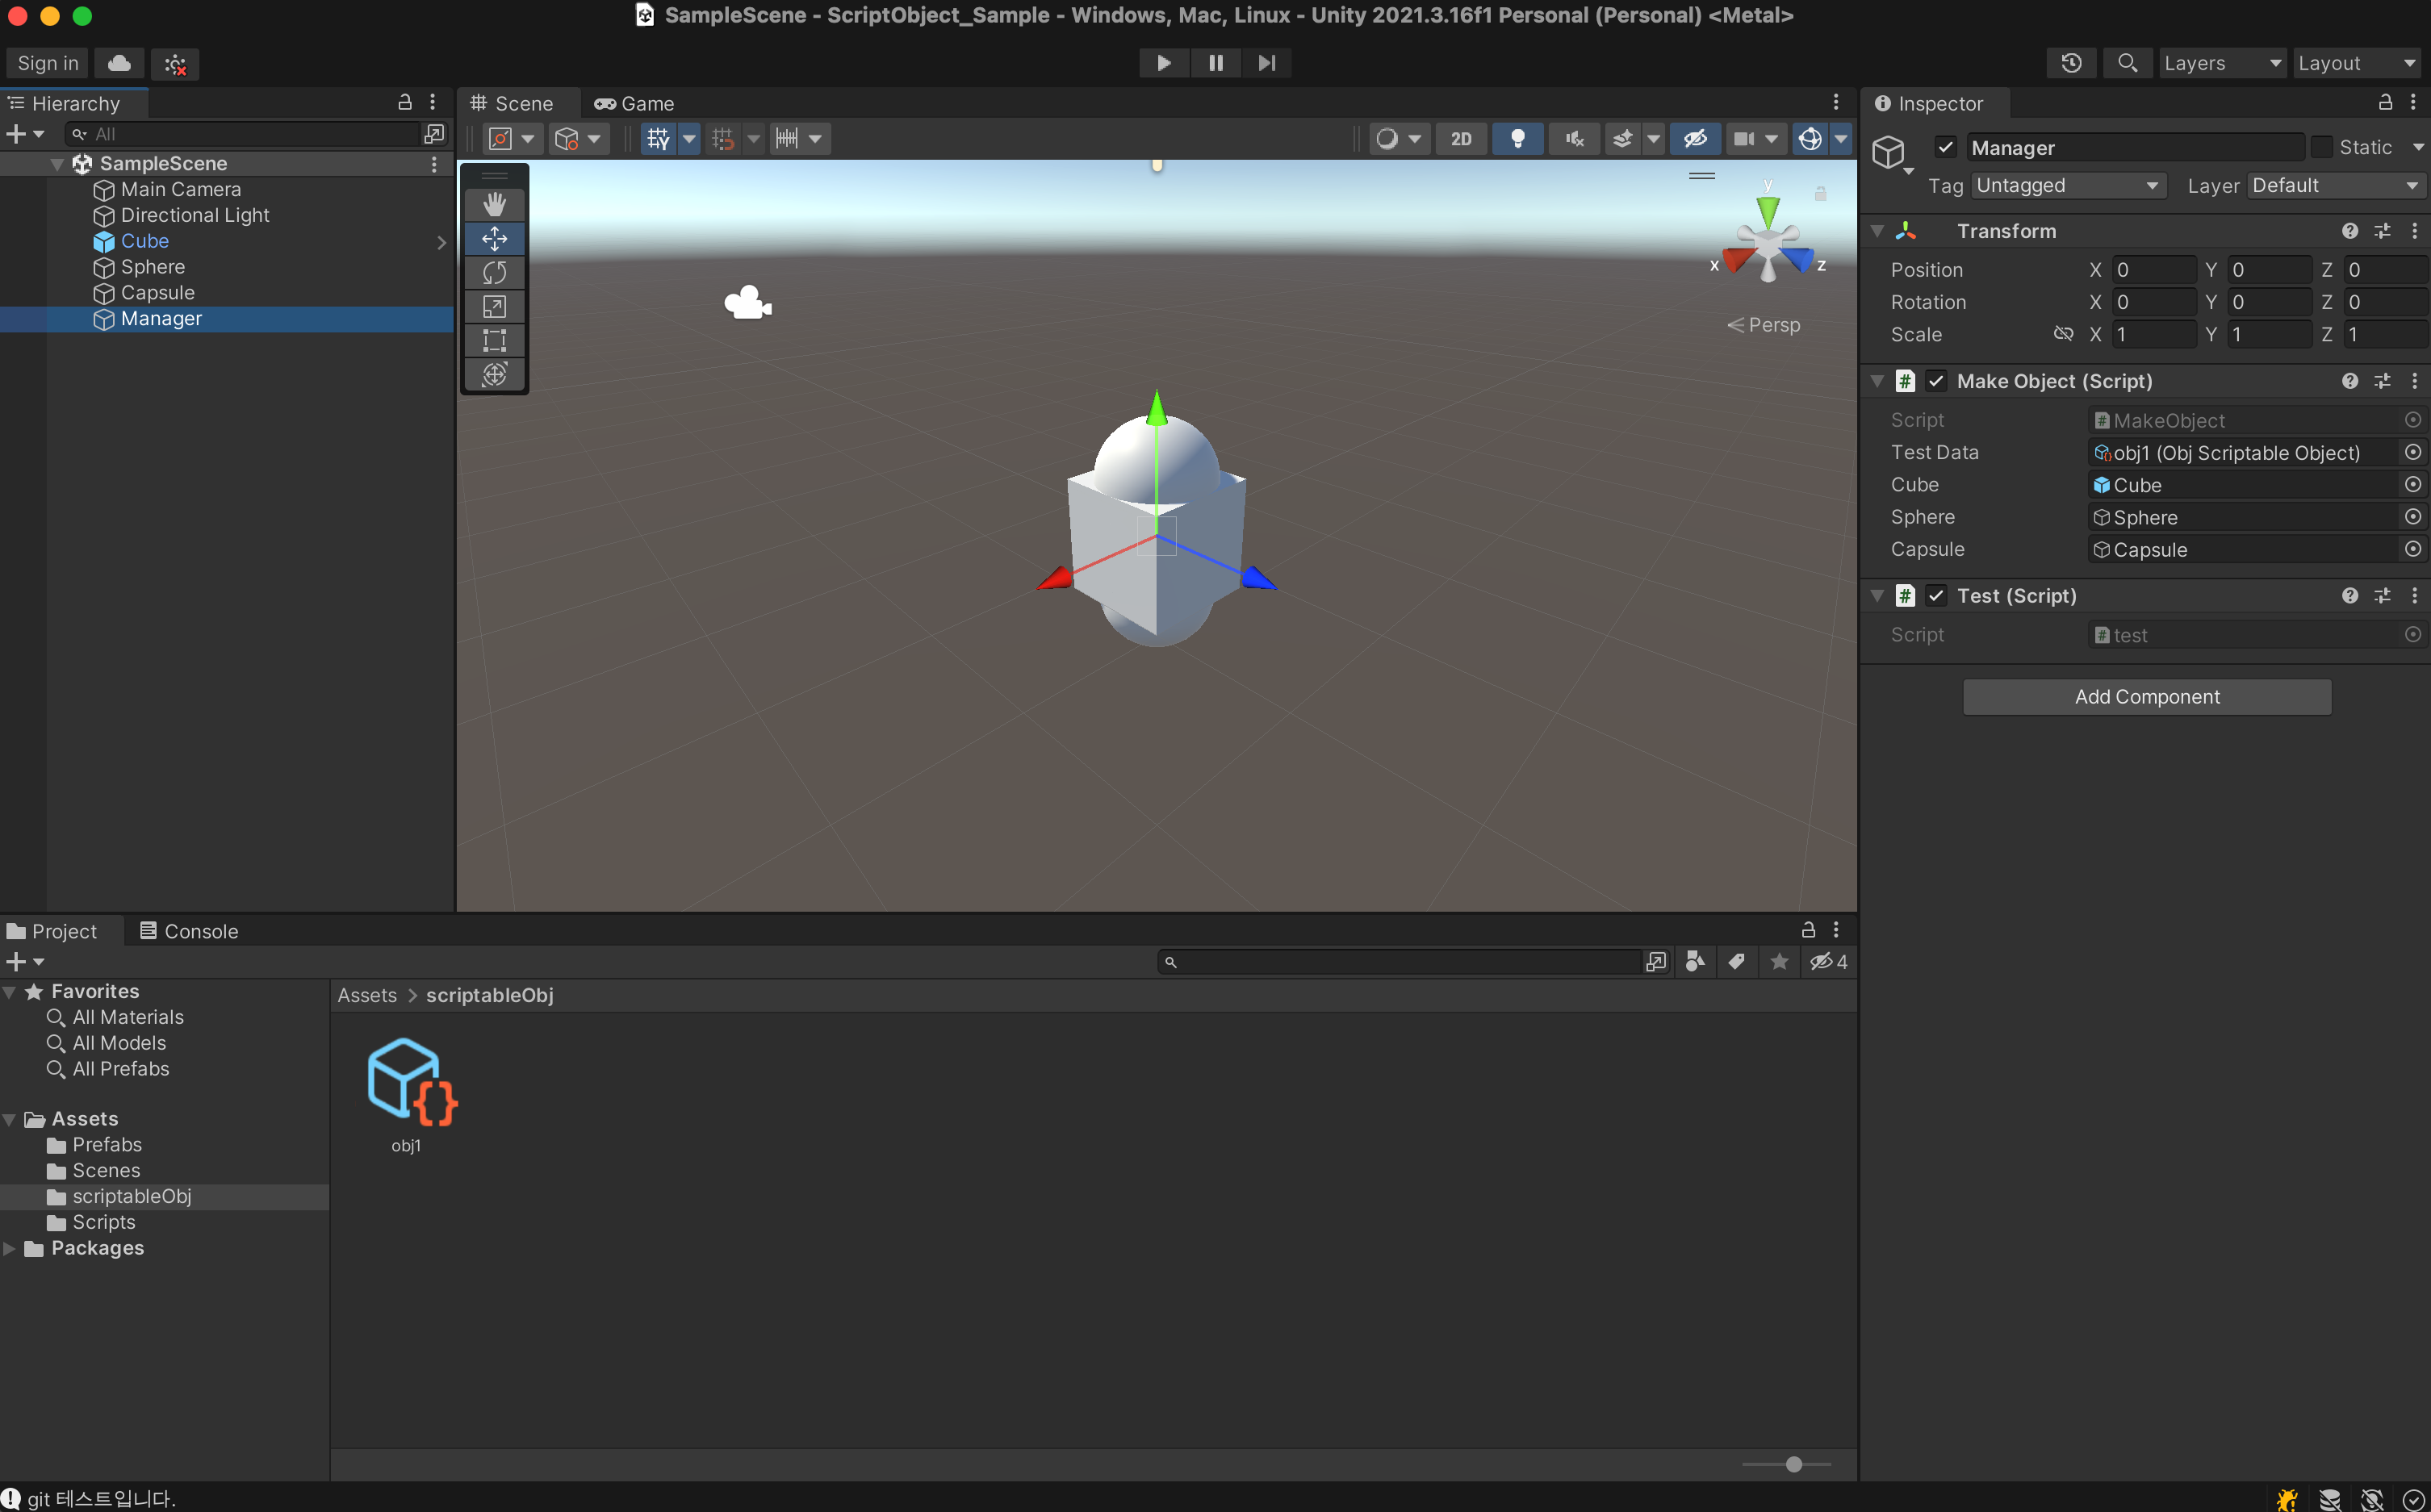Open the Undo History icon

click(2071, 63)
